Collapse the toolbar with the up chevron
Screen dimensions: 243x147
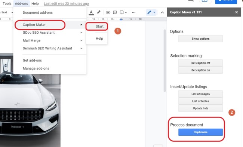point(162,12)
